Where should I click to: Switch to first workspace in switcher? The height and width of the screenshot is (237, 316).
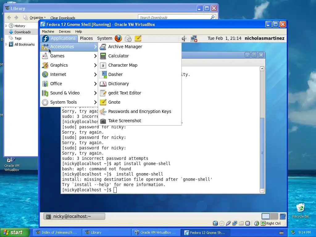266,216
